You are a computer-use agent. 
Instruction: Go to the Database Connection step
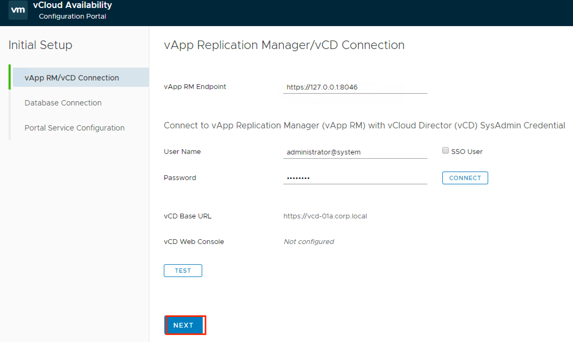(63, 103)
